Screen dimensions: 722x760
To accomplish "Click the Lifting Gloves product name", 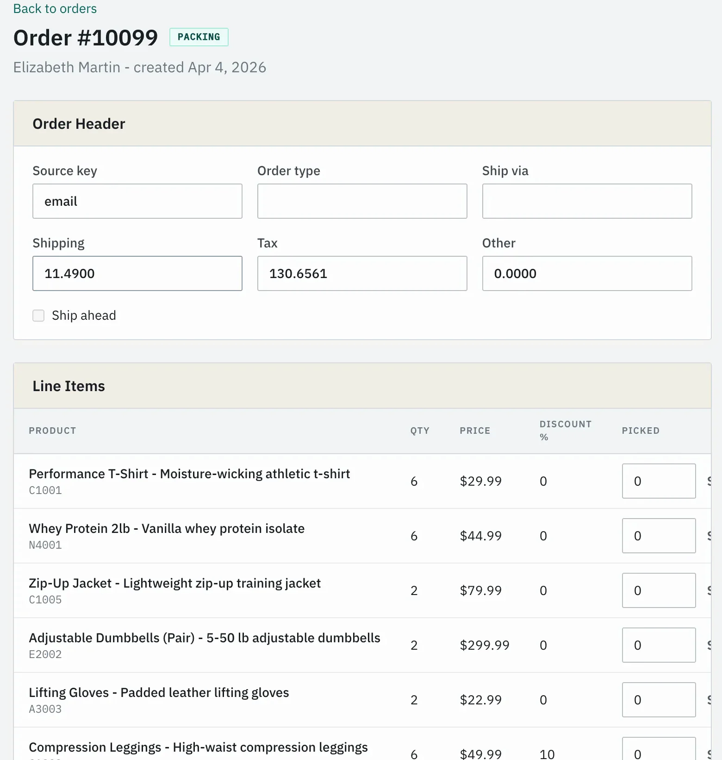I will 159,692.
